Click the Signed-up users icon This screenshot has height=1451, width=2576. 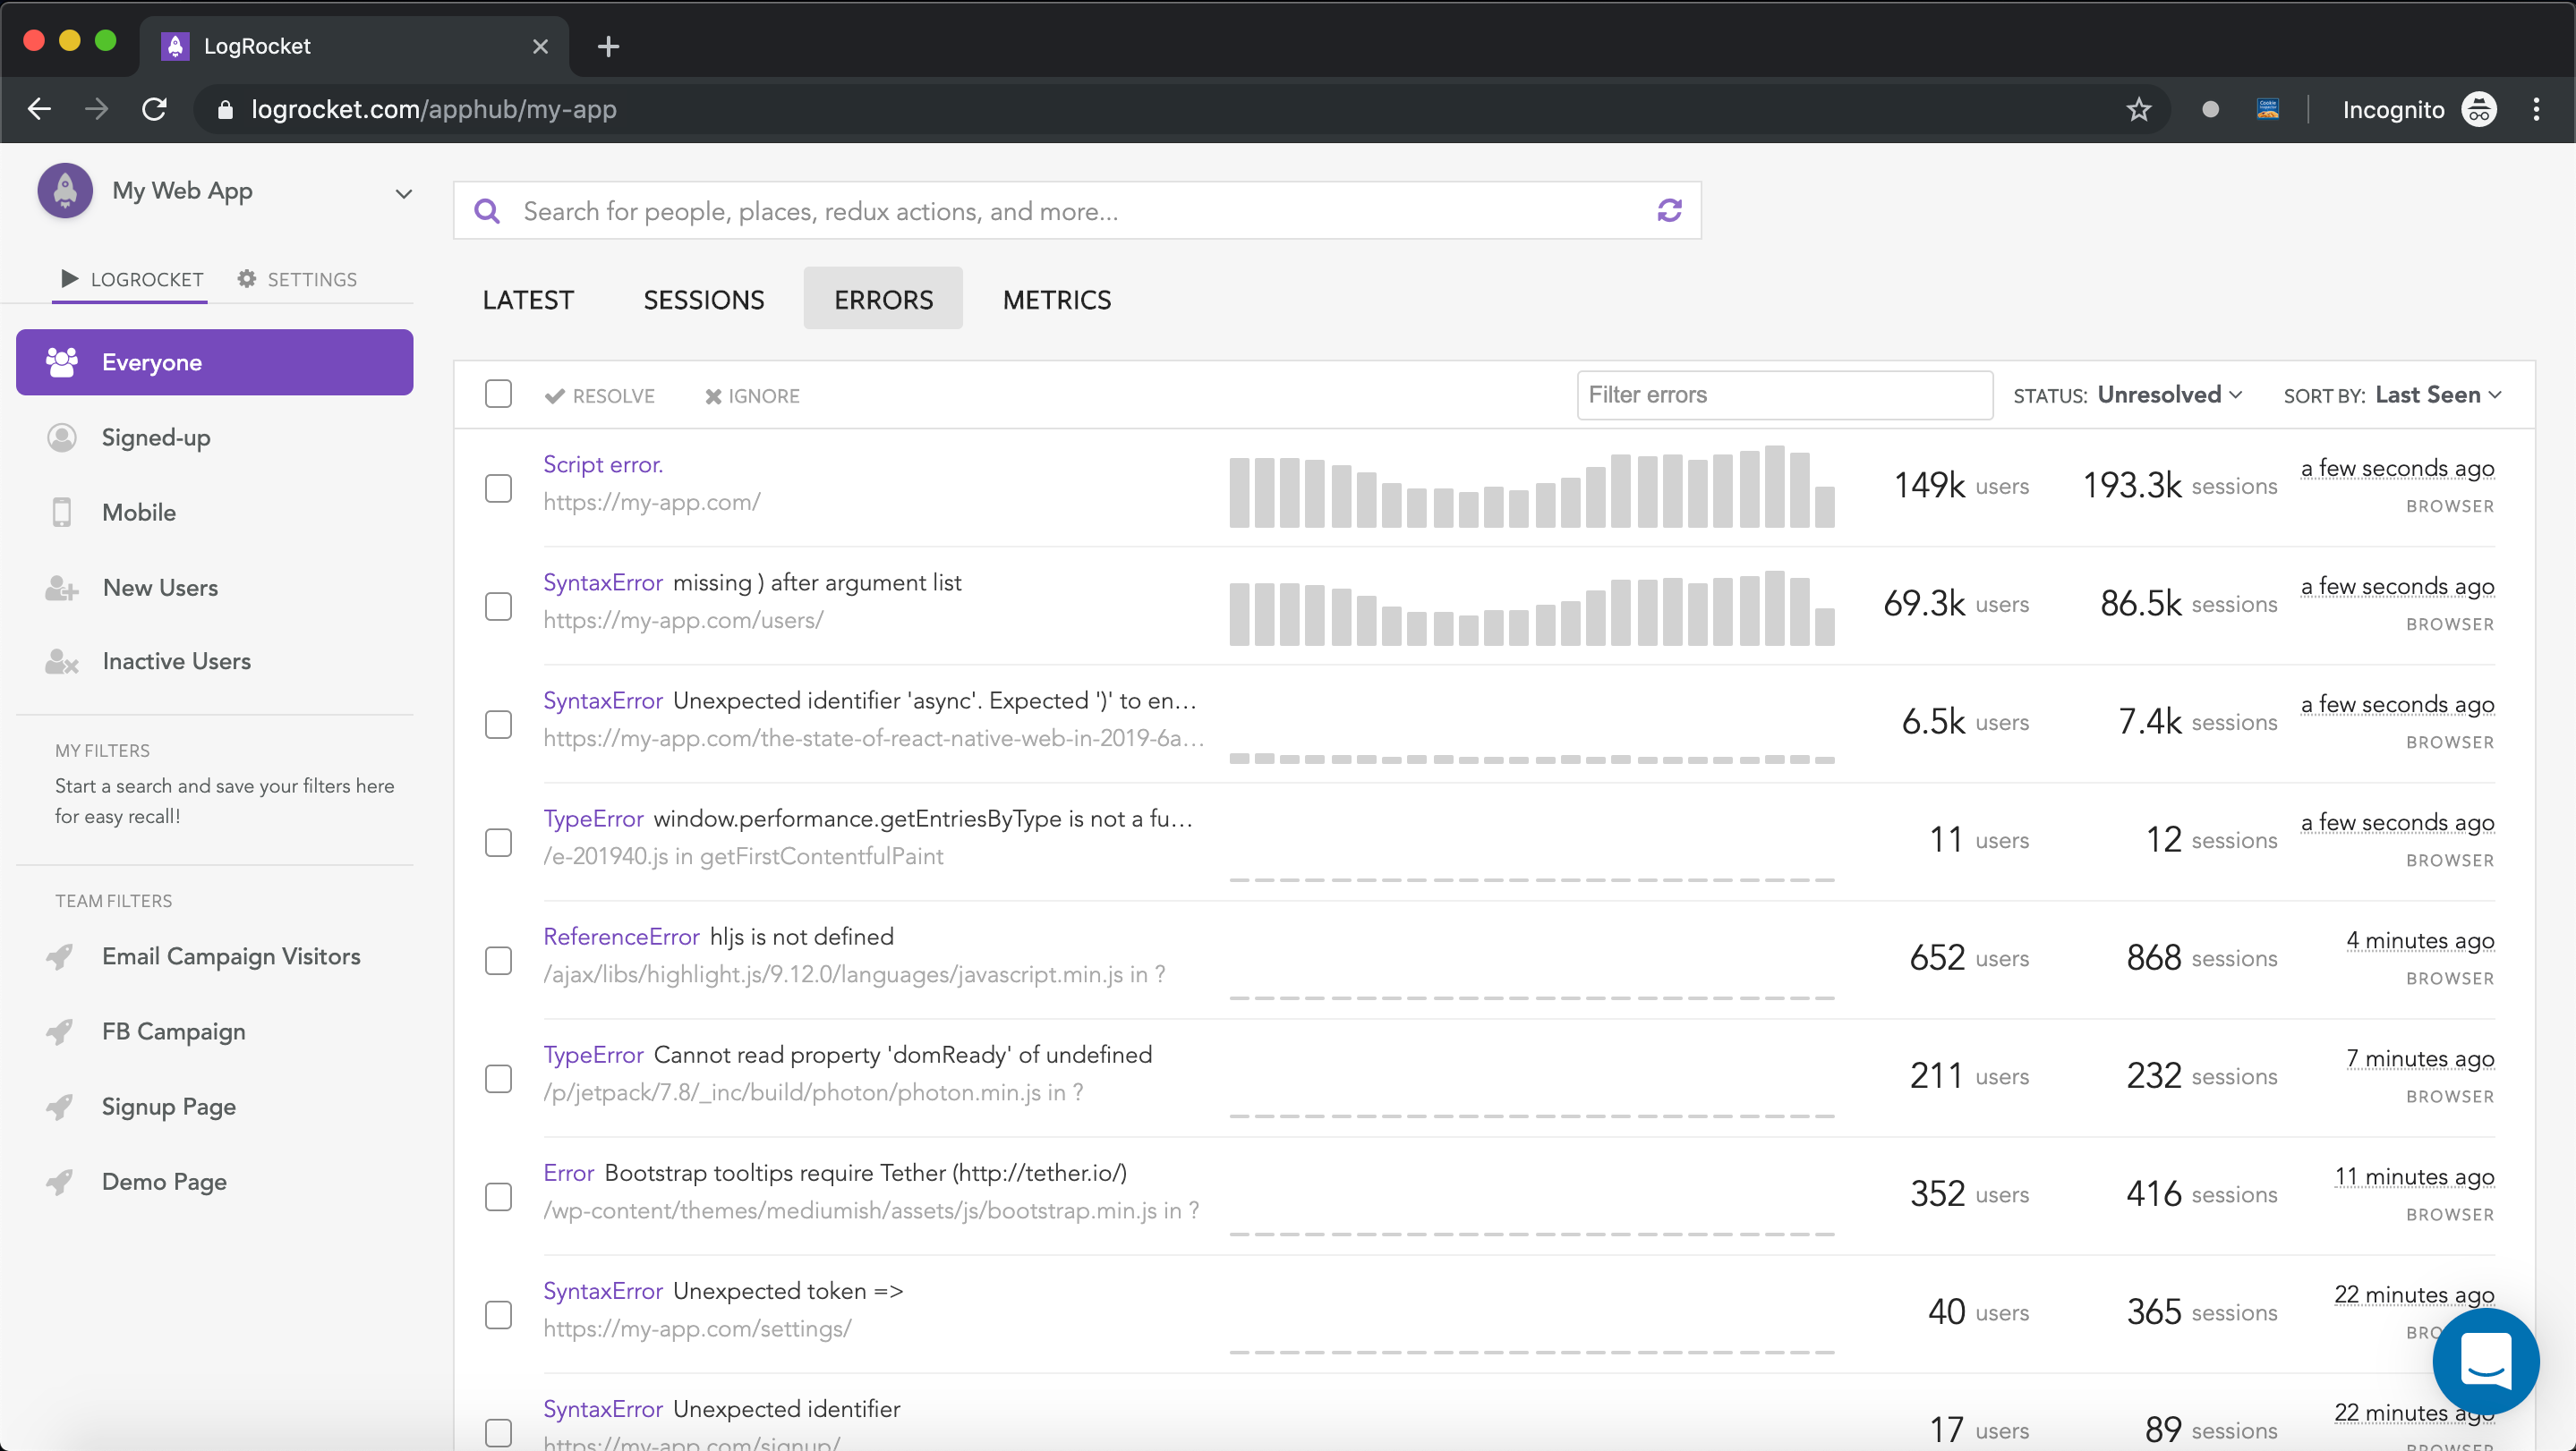60,437
